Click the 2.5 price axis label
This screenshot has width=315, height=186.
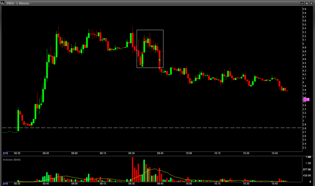[304, 140]
